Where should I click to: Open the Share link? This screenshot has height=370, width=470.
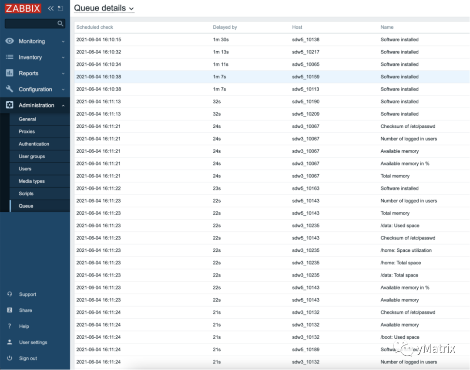(x=26, y=310)
